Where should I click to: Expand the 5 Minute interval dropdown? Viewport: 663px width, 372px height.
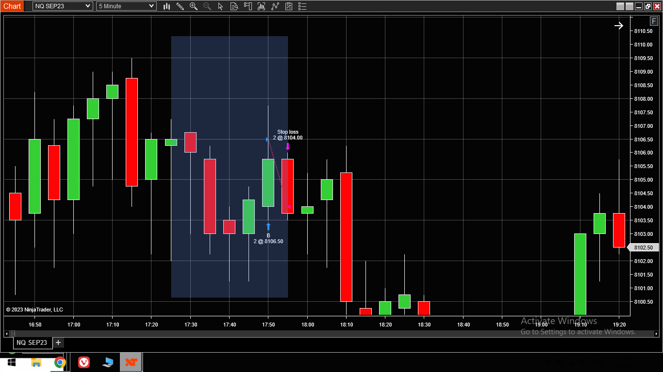coord(126,6)
